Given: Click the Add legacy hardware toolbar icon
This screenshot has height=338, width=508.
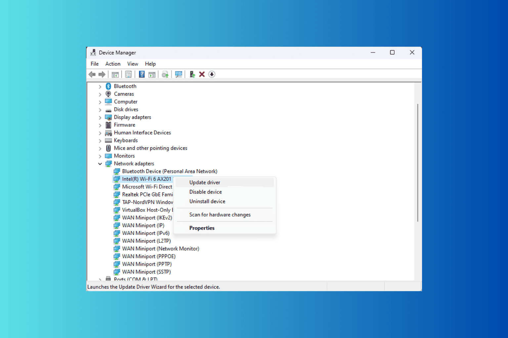Looking at the screenshot, I should point(192,74).
